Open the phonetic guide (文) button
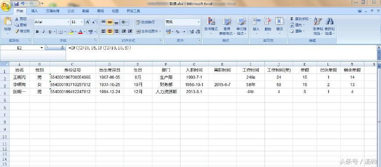Image resolution: width=381 pixels, height=167 pixels. click(91, 31)
